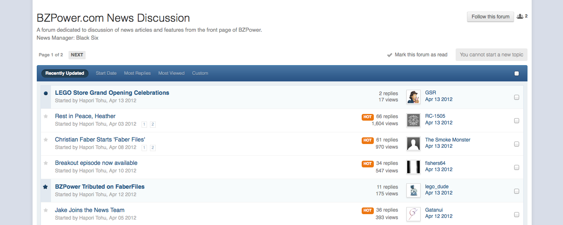This screenshot has height=225, width=563.
Task: Click The Smoke Monster's silhouette avatar
Action: pyautogui.click(x=413, y=143)
